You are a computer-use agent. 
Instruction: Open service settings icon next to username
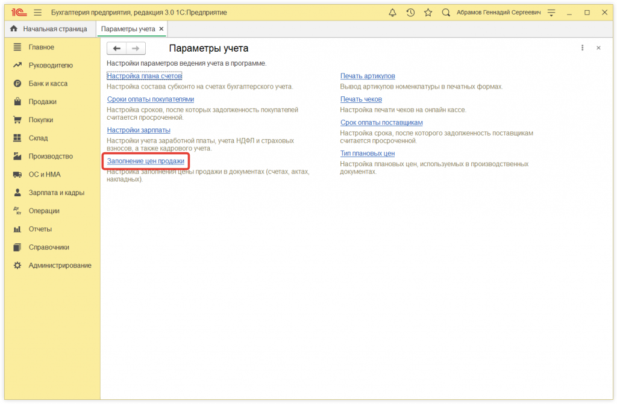click(551, 12)
